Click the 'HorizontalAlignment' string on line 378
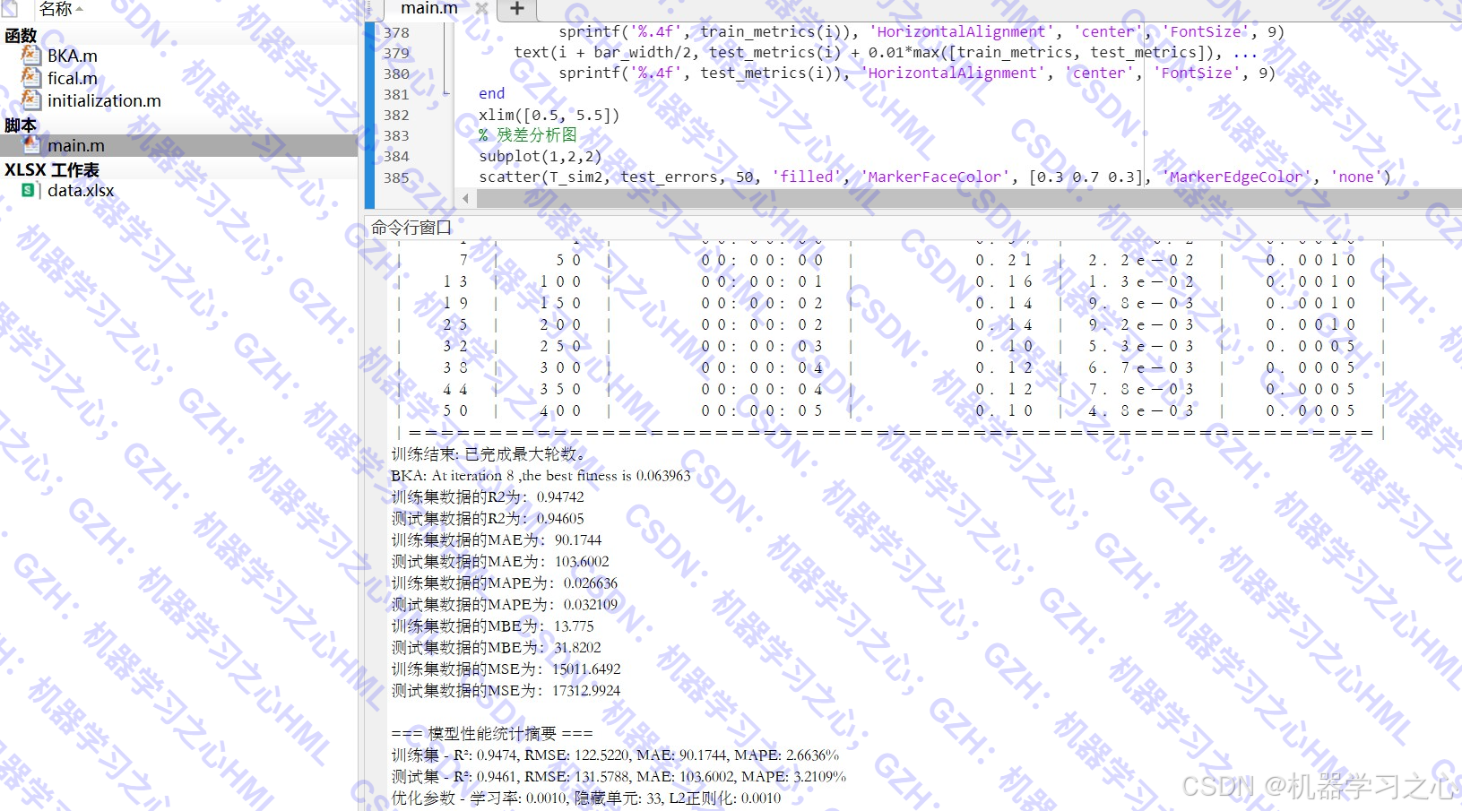Image resolution: width=1462 pixels, height=811 pixels. pyautogui.click(x=961, y=31)
